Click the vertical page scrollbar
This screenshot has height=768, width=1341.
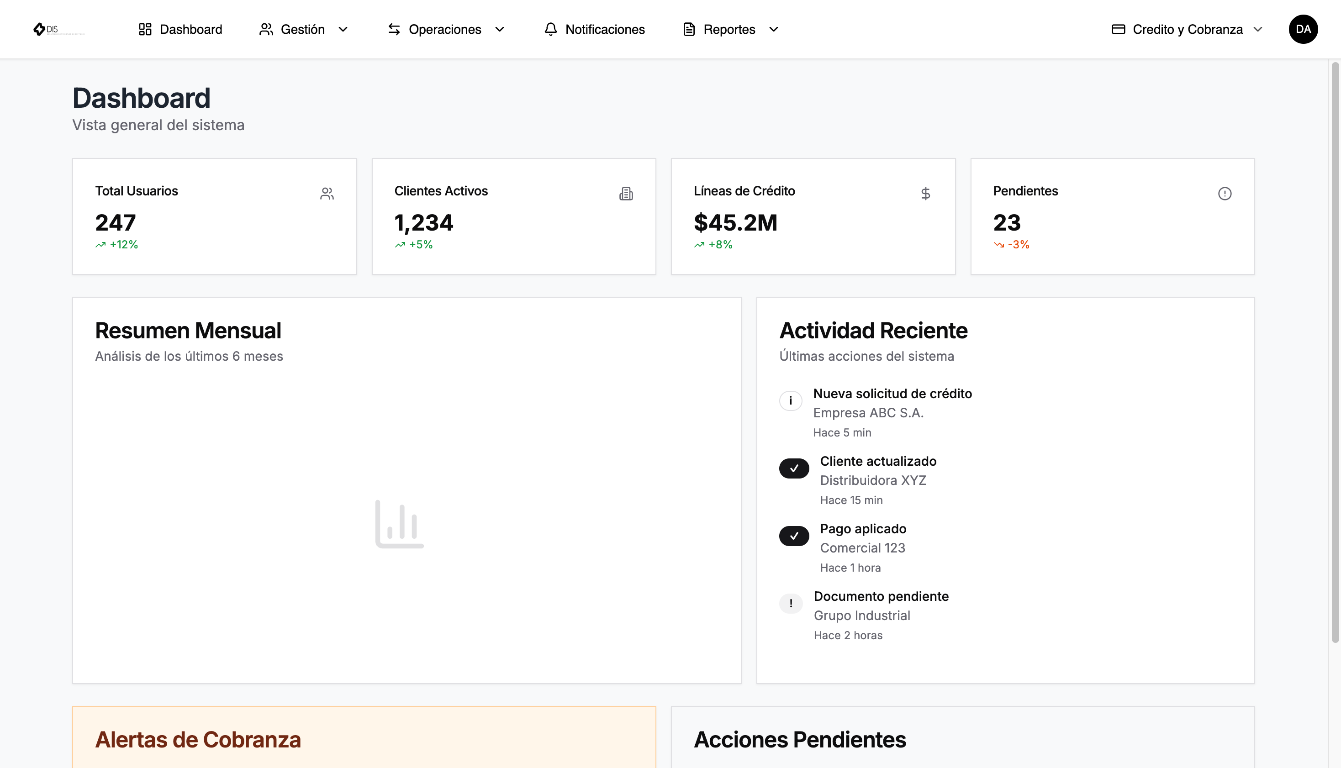tap(1335, 352)
